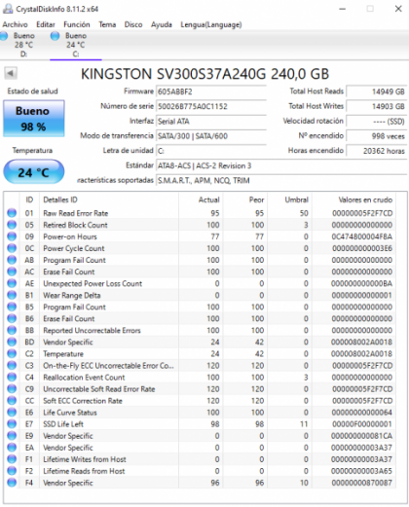Viewport: 409px width, 507px height.
Task: Click the status orb for Temperature attribute C2
Action: click(12, 353)
